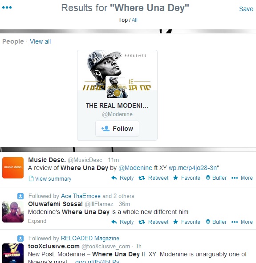Screen dimensions: 256x263
Task: View summary of Music Desc. tweet
Action: [x=50, y=179]
